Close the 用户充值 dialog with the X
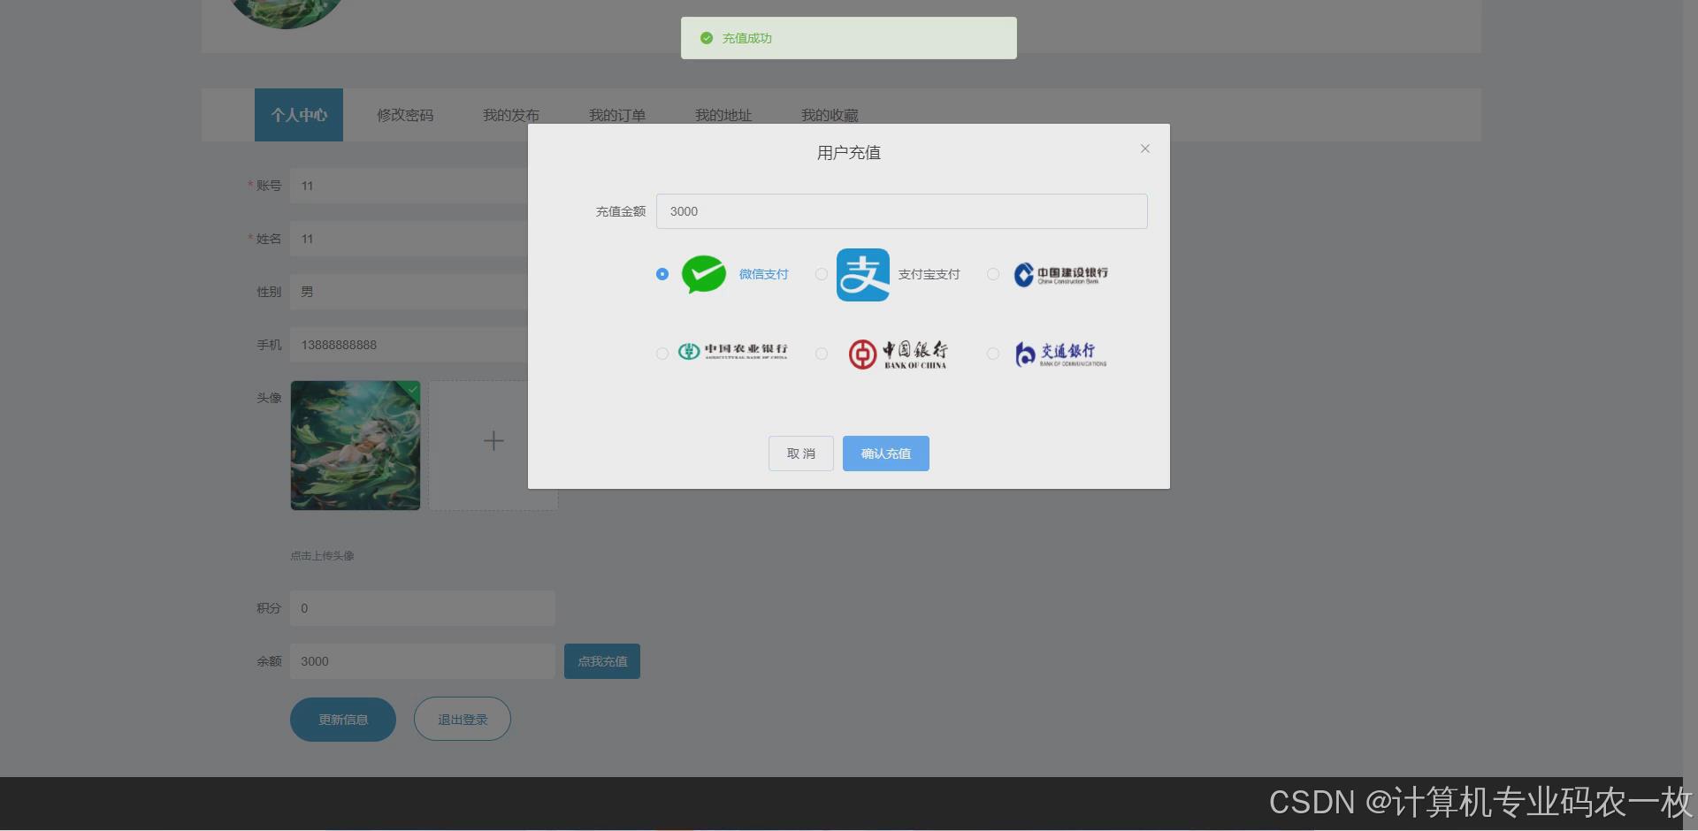This screenshot has width=1698, height=831. tap(1145, 149)
